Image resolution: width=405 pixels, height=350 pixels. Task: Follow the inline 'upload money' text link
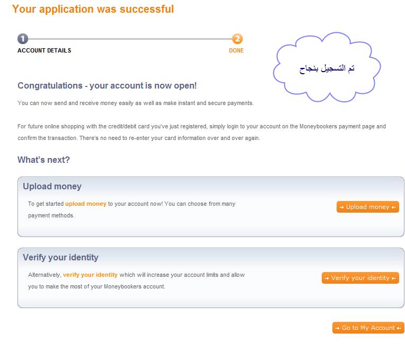(x=86, y=204)
